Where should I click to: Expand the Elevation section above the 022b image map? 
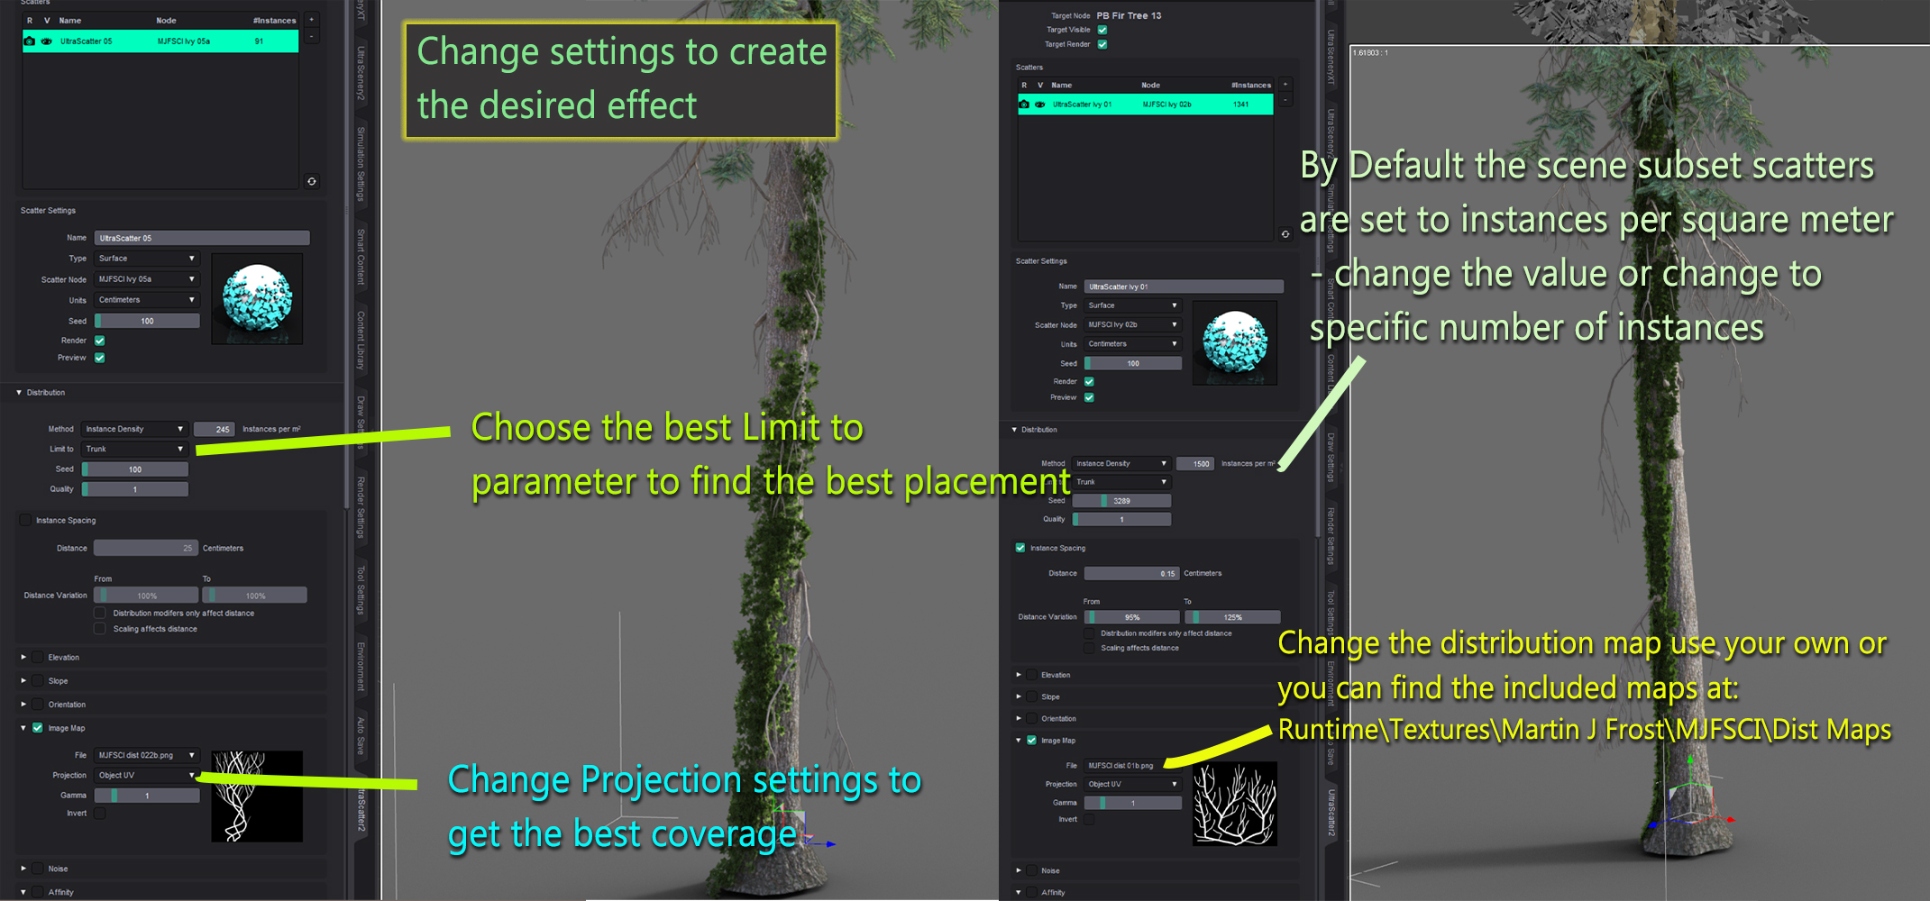click(x=23, y=658)
